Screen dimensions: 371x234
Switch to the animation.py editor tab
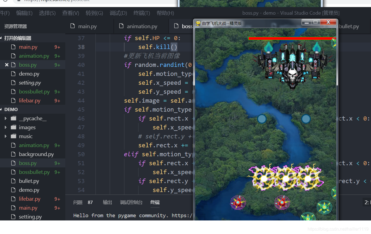(x=142, y=26)
